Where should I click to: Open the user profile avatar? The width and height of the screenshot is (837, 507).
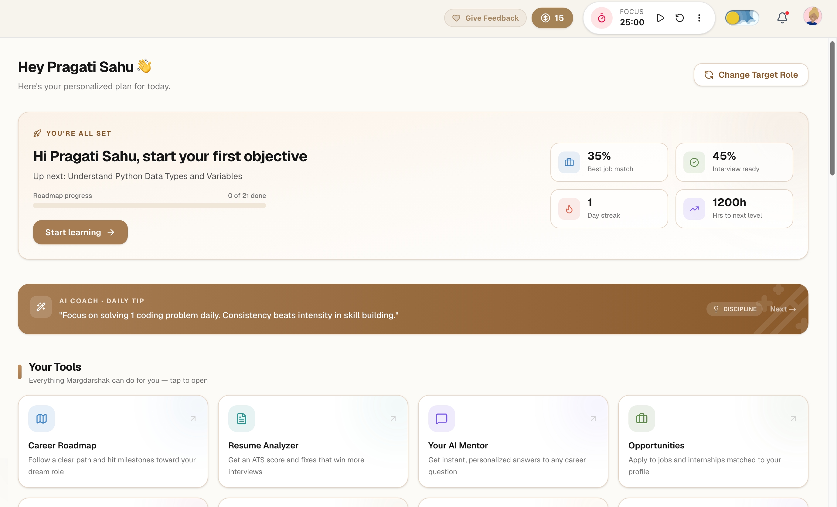pyautogui.click(x=812, y=16)
